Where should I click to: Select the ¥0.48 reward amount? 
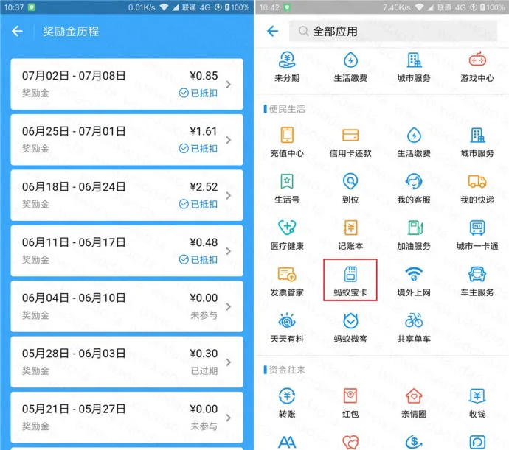[204, 242]
